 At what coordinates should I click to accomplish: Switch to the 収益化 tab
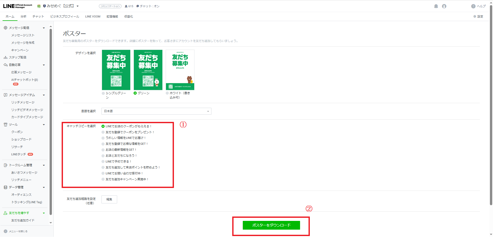129,16
